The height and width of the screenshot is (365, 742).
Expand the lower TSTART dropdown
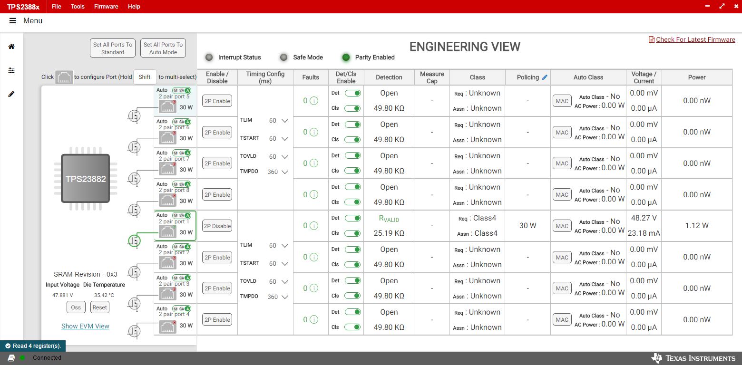click(x=284, y=264)
